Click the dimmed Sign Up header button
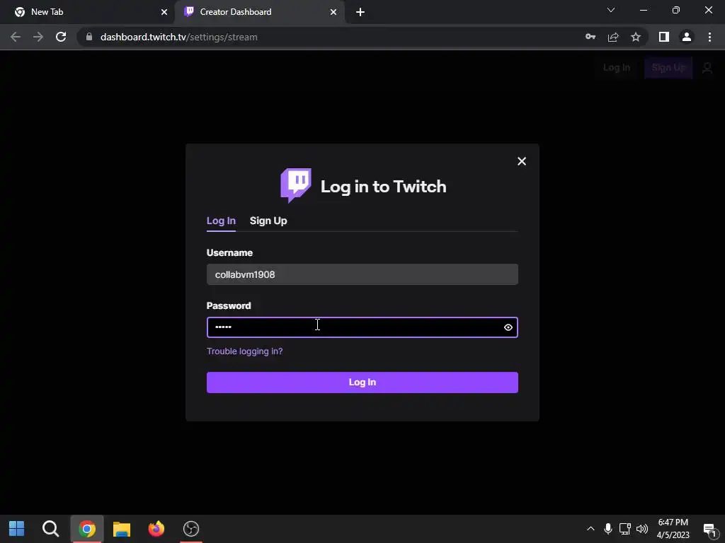The image size is (725, 543). pyautogui.click(x=668, y=68)
